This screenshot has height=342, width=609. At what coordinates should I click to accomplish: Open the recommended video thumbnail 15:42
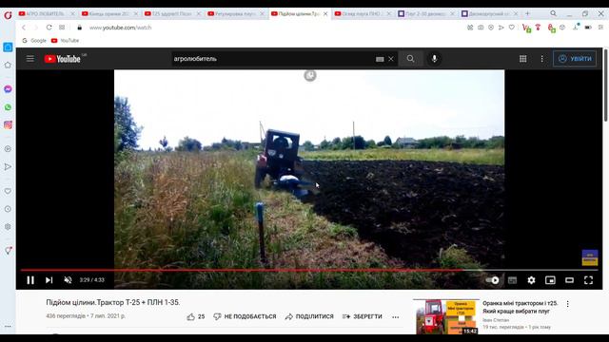point(446,316)
